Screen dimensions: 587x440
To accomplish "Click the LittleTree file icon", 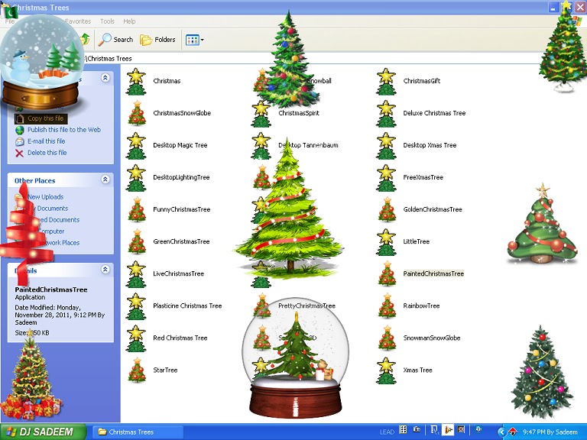I will point(386,242).
